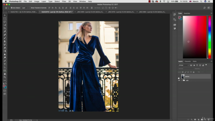Pick a color in the Color panel field
This screenshot has height=121, width=215.
(195, 37)
